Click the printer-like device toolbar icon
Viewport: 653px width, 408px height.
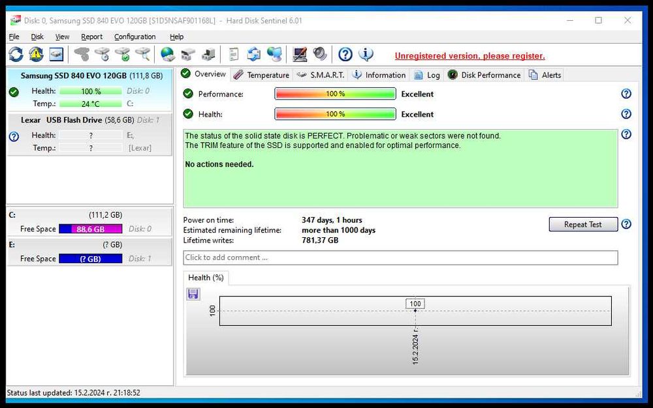click(188, 55)
